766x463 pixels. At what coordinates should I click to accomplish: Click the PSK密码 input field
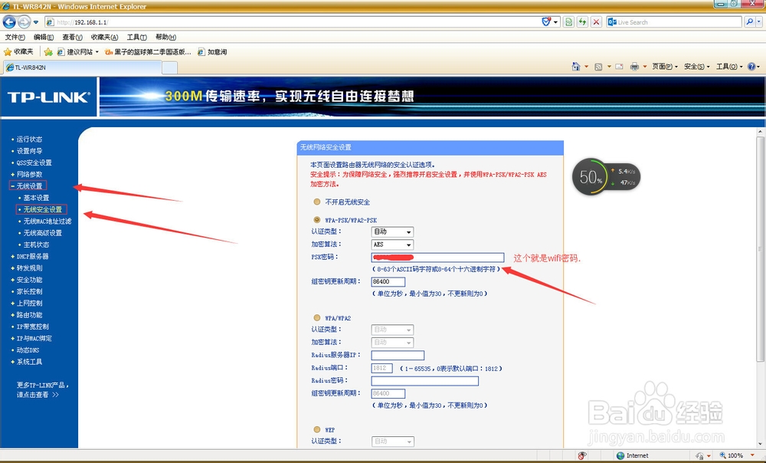tap(437, 257)
